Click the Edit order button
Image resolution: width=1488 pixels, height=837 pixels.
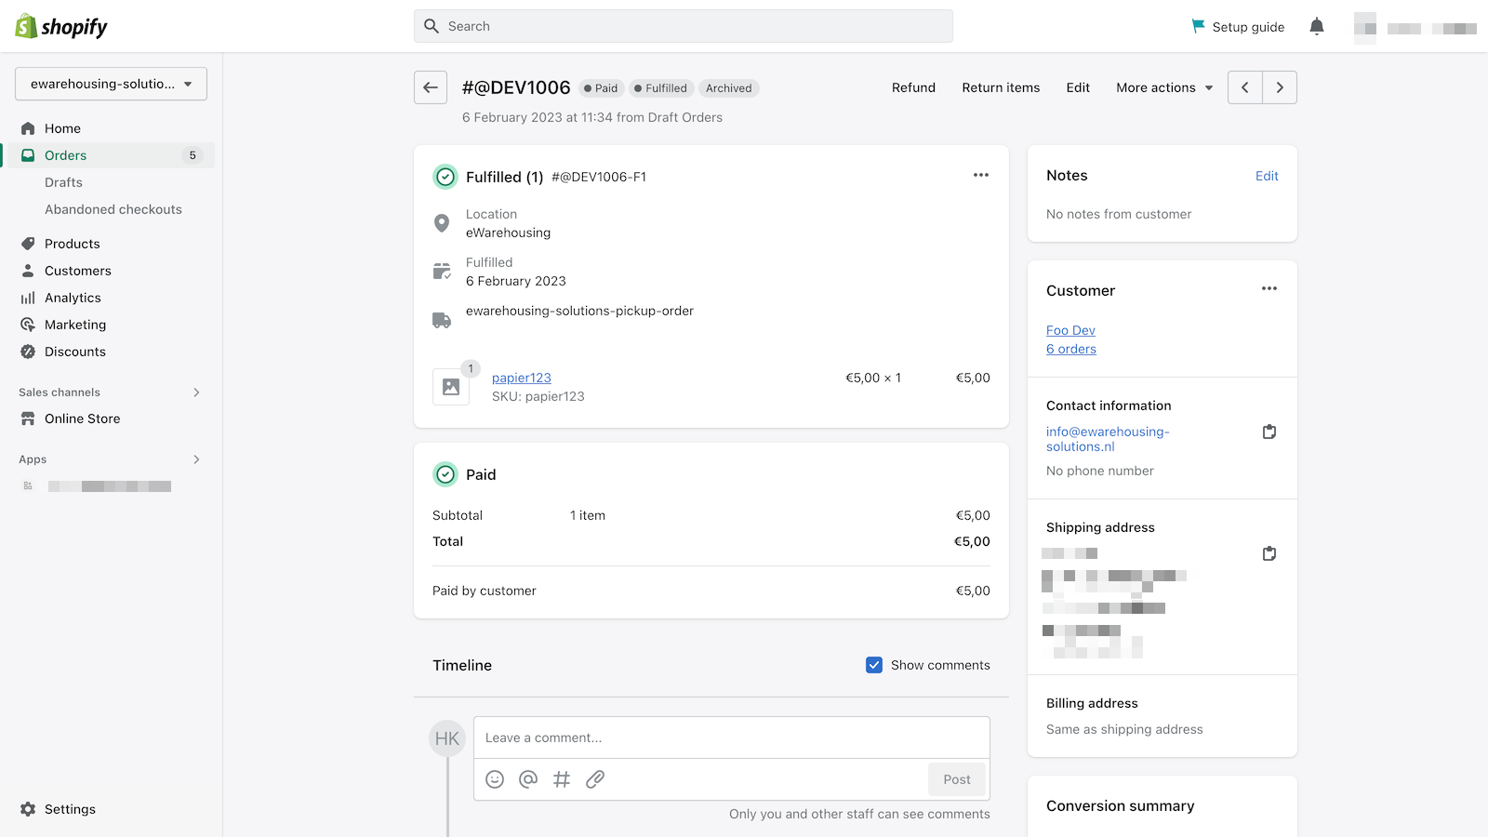click(1078, 87)
